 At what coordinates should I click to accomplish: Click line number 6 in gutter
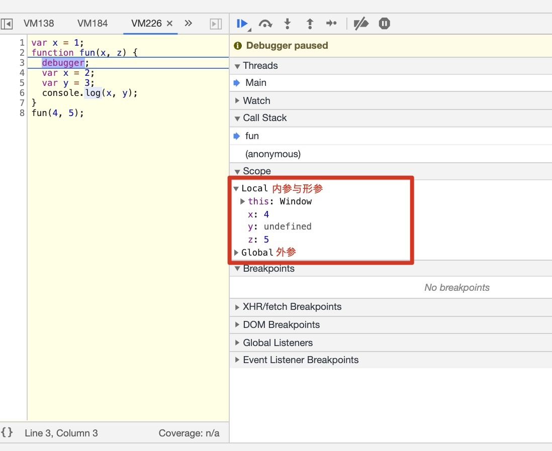pos(22,93)
